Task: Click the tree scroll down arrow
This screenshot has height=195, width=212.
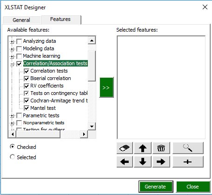Action: click(x=92, y=127)
